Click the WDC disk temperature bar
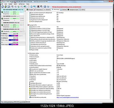 [14, 14]
